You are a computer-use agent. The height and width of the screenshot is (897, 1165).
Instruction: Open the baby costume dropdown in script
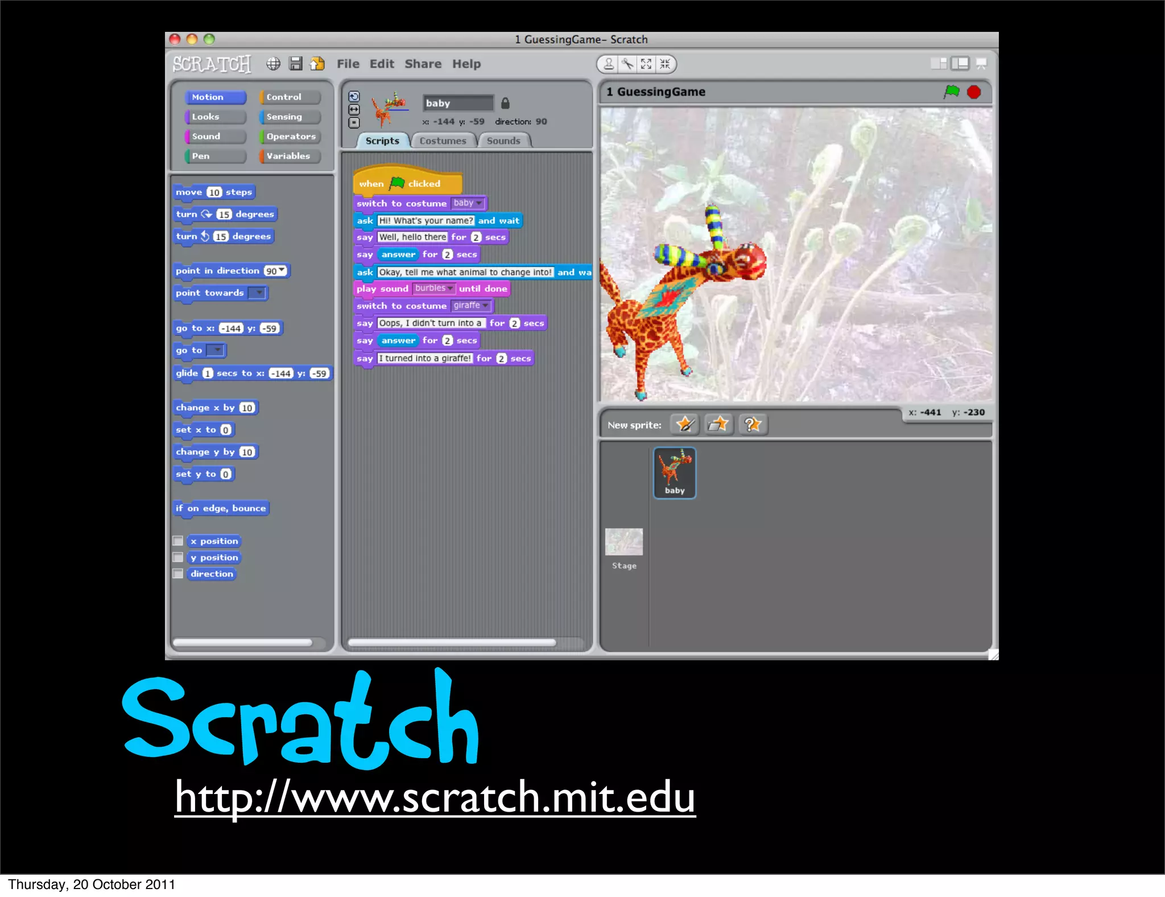tap(468, 203)
